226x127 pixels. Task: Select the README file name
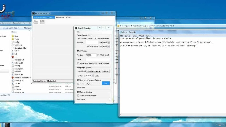click(x=18, y=90)
